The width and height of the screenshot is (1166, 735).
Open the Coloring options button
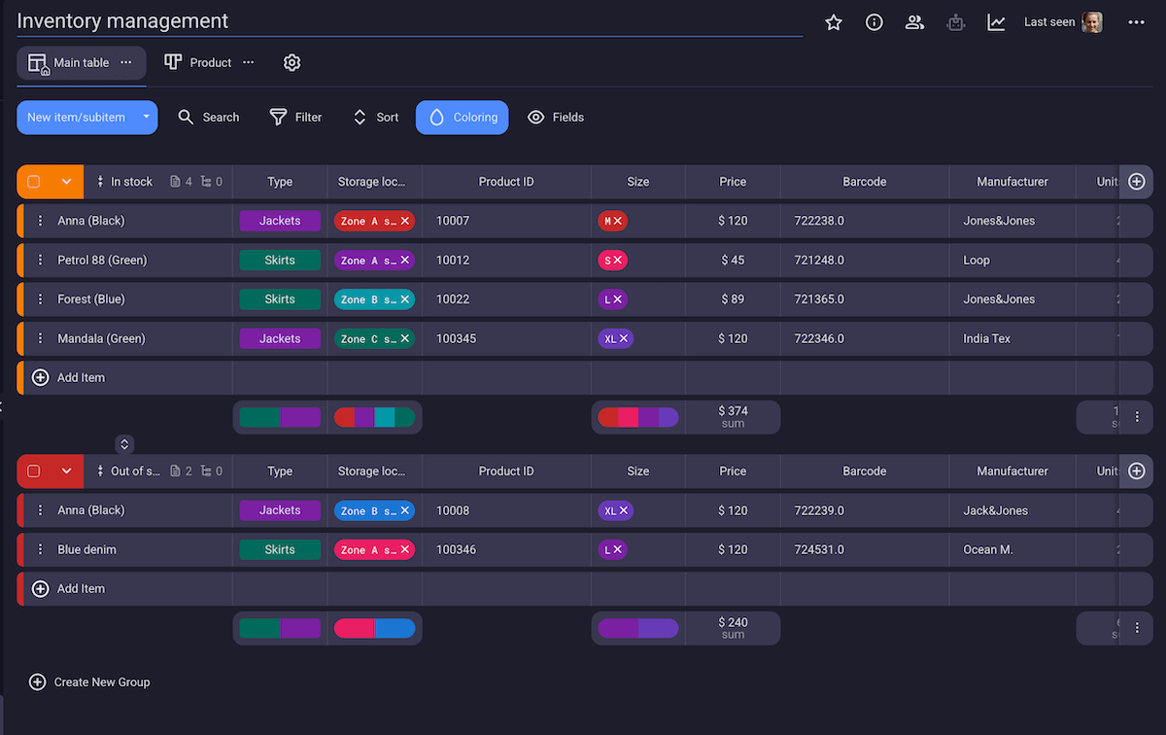(x=463, y=118)
